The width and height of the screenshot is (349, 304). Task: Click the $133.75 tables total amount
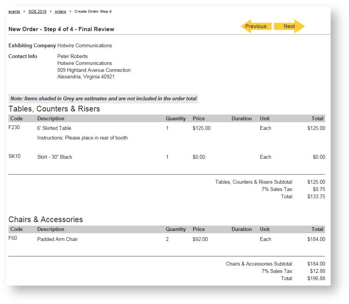[316, 196]
